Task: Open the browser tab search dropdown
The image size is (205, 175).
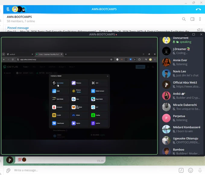Action: tap(4, 54)
